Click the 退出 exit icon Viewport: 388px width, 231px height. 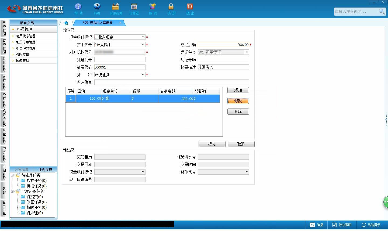(x=190, y=9)
